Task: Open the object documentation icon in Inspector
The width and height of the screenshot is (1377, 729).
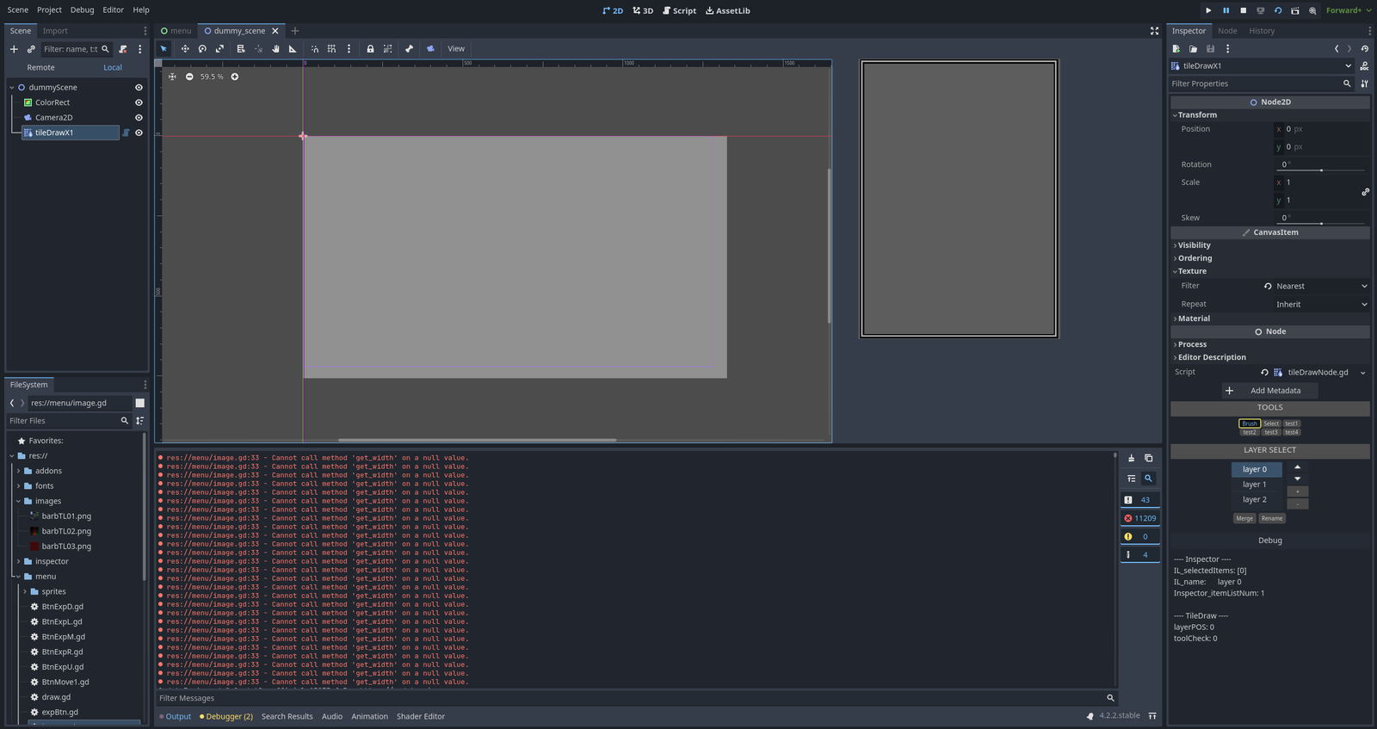Action: pos(1364,65)
